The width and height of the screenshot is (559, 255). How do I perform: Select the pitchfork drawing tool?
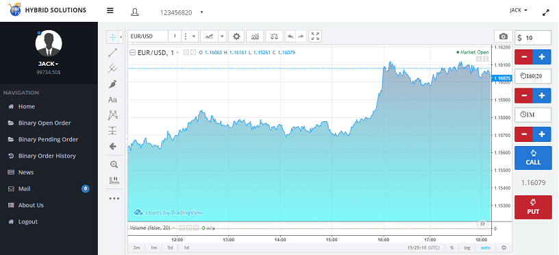[x=112, y=69]
